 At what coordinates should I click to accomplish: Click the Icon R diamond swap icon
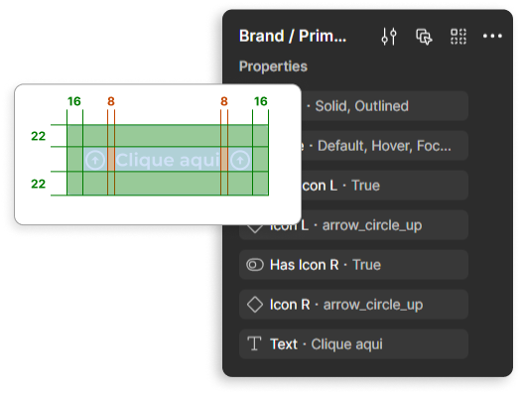[x=255, y=305]
